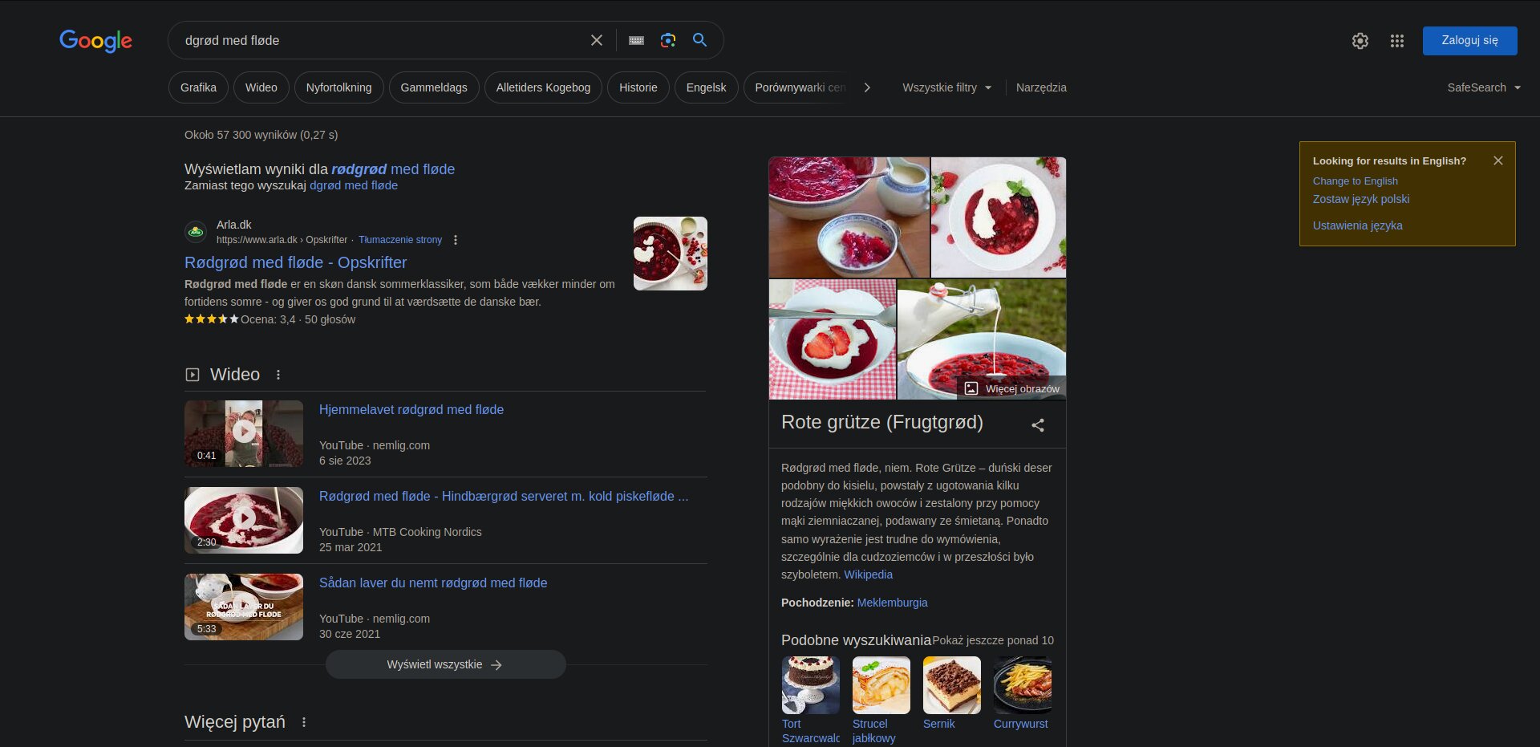Select the Historie filter chip

pyautogui.click(x=638, y=87)
